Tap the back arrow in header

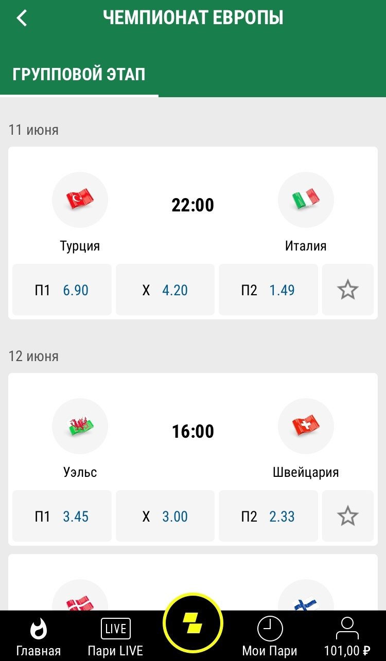coord(22,18)
